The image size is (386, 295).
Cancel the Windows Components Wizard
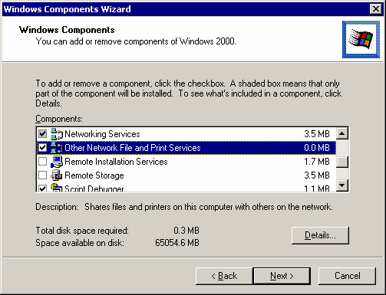tap(347, 276)
